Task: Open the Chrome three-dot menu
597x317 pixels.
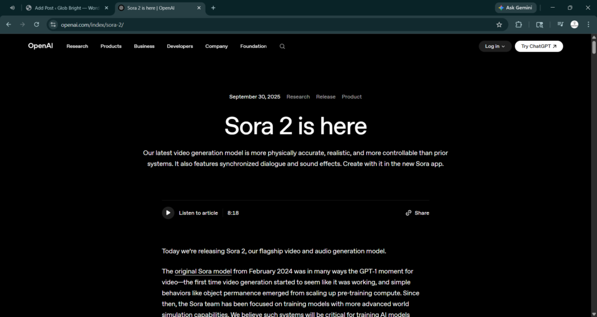Action: 588,24
